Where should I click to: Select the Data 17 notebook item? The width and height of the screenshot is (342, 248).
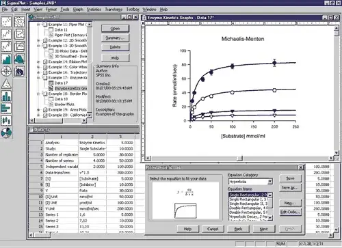[61, 83]
